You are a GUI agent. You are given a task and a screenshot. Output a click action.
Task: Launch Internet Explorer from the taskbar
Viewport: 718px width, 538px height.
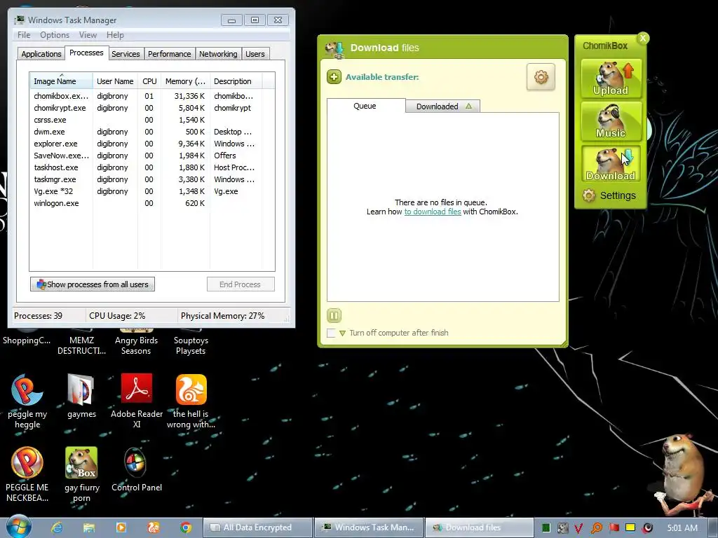coord(57,527)
